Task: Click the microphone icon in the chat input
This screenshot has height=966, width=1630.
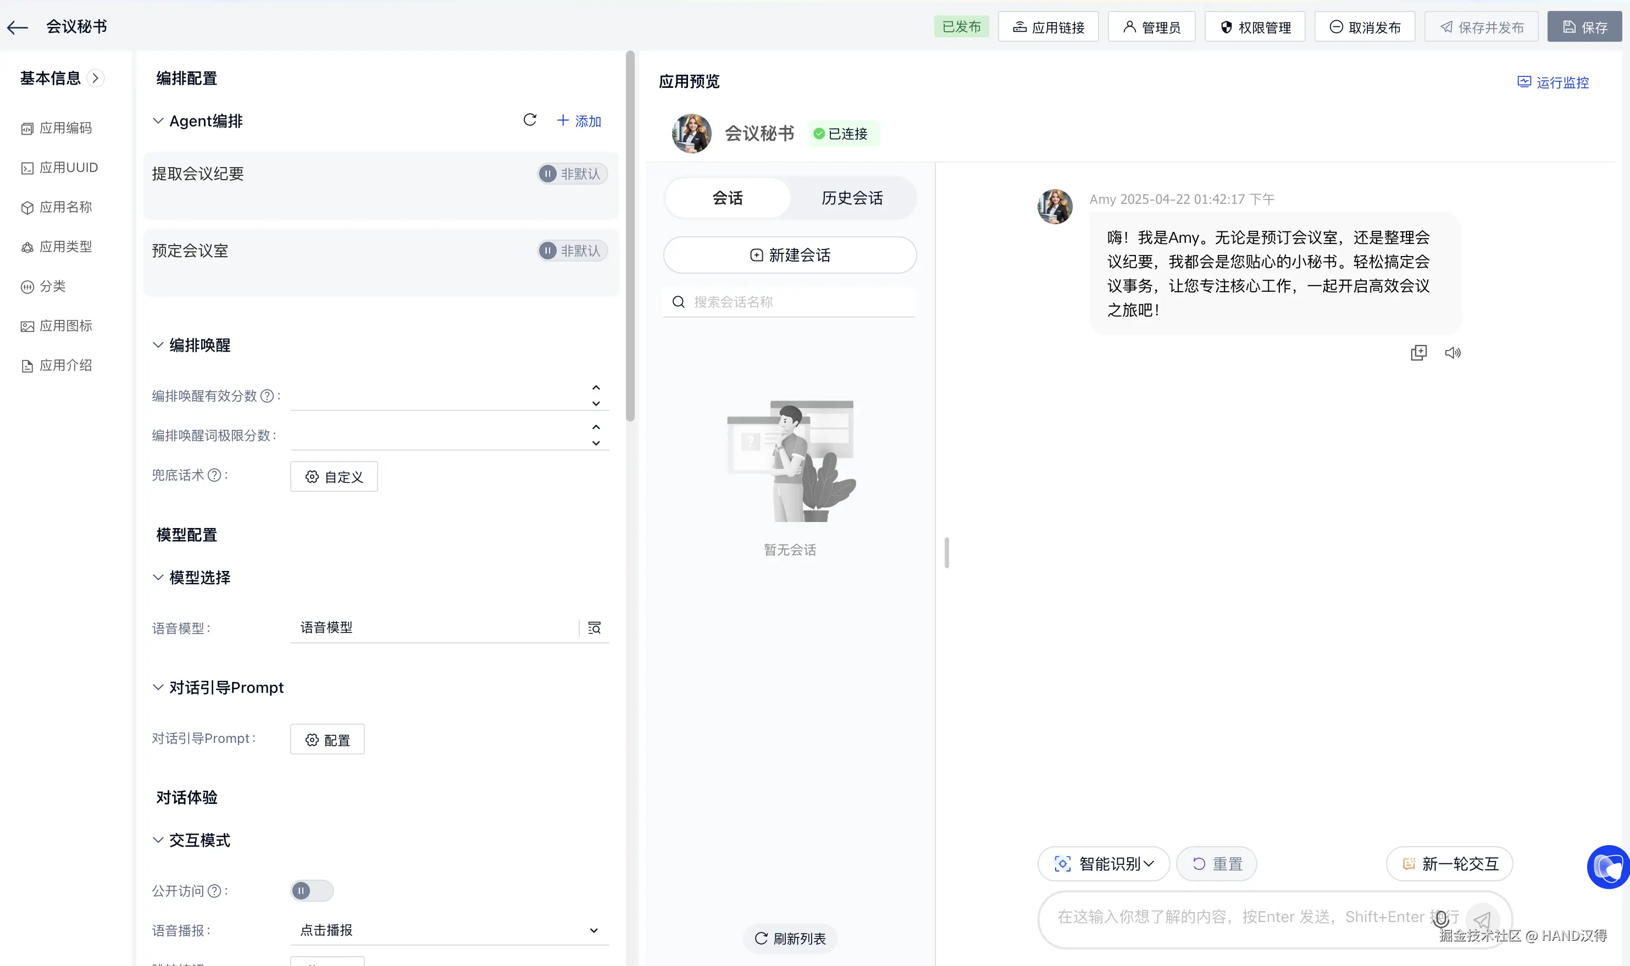Action: pyautogui.click(x=1440, y=919)
